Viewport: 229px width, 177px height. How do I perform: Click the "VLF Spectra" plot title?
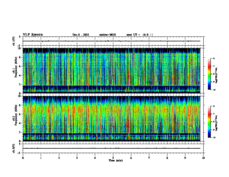tap(33, 35)
